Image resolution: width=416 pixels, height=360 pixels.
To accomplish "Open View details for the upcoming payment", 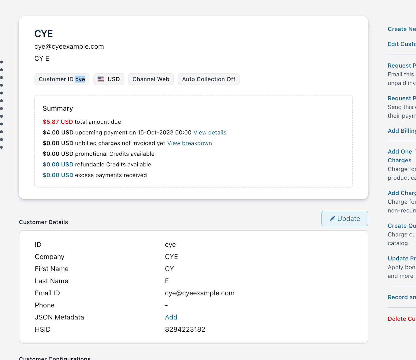I will click(x=210, y=132).
